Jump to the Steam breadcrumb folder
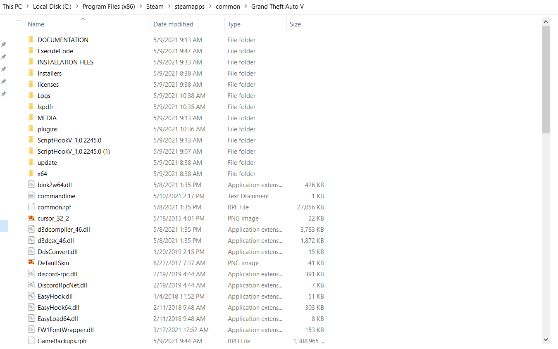The height and width of the screenshot is (349, 558). coord(155,7)
